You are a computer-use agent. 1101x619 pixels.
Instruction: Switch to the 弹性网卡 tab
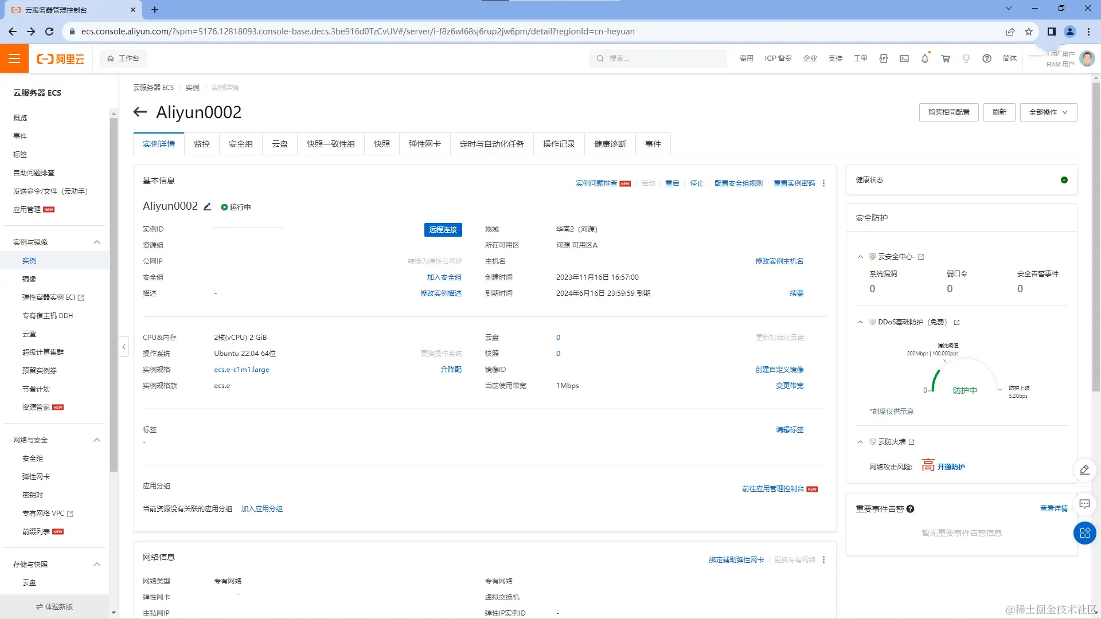[425, 144]
